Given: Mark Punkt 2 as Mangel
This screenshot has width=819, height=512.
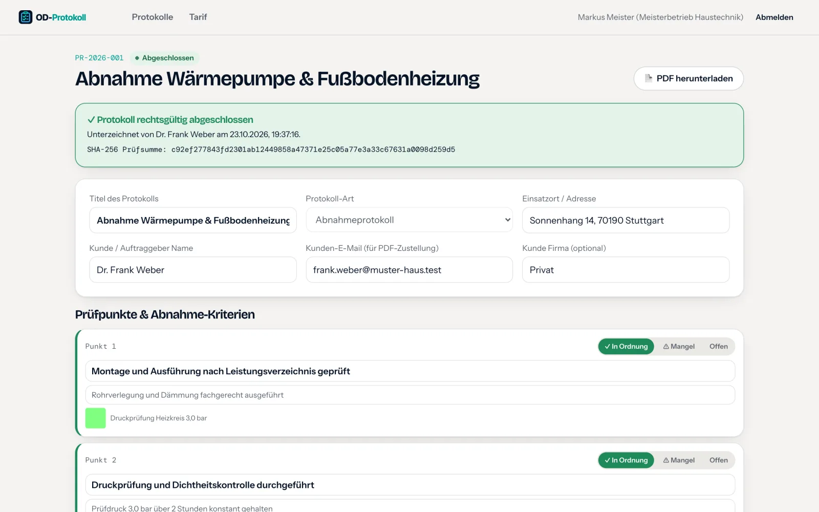Looking at the screenshot, I should 679,460.
